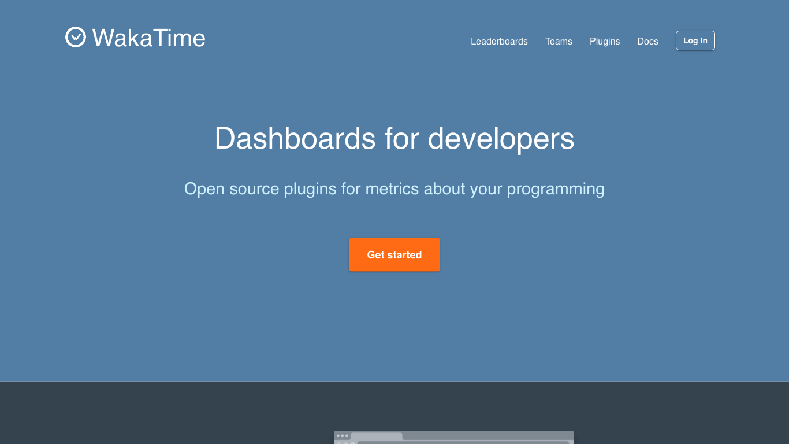Click the browser mockup screenshot thumbnail
Screen dimensions: 789x444
coord(454,438)
